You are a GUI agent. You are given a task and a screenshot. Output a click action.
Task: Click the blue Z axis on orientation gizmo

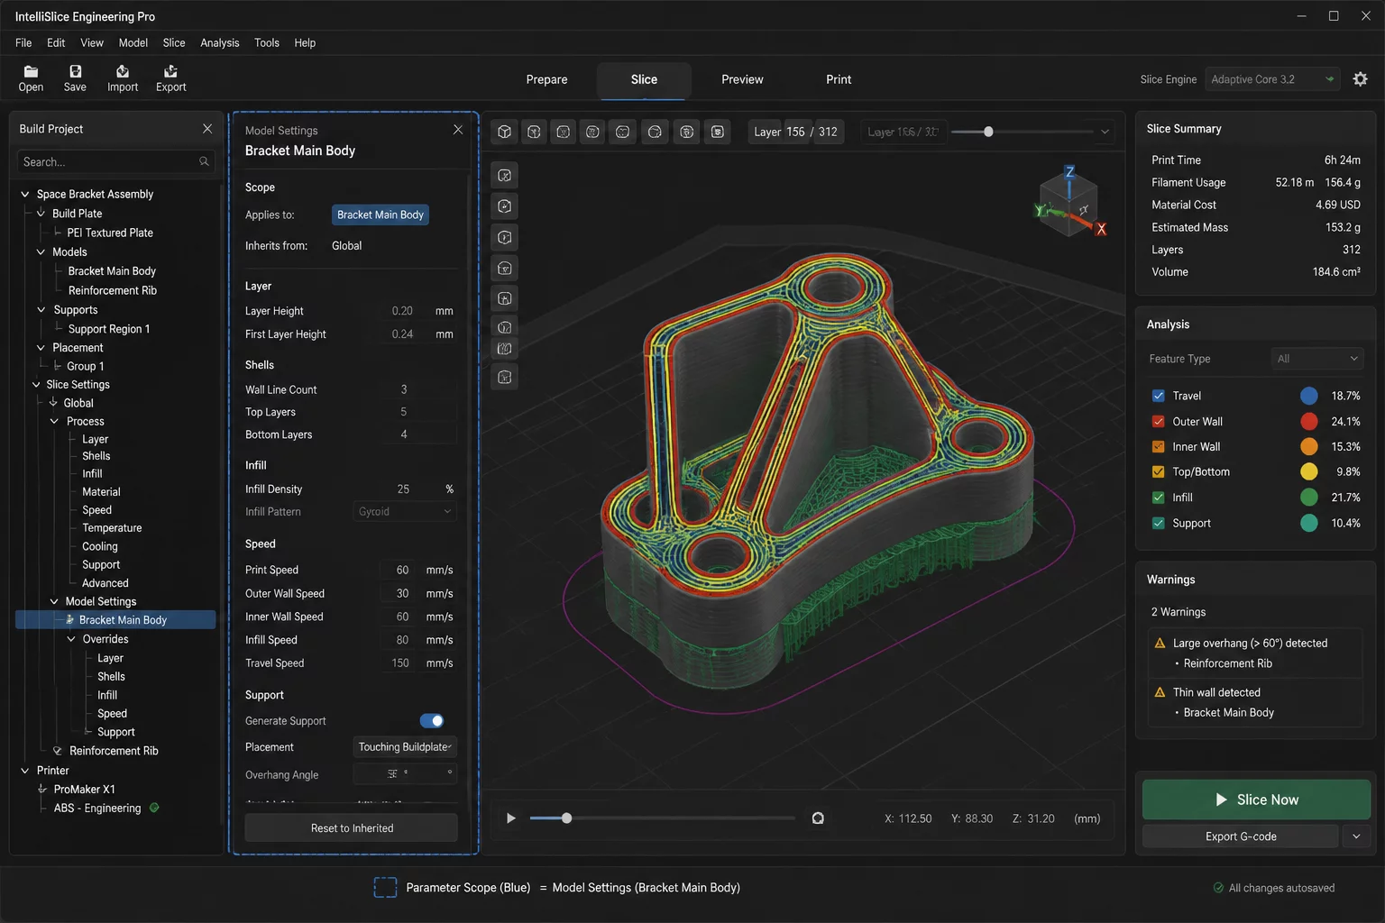pyautogui.click(x=1069, y=172)
